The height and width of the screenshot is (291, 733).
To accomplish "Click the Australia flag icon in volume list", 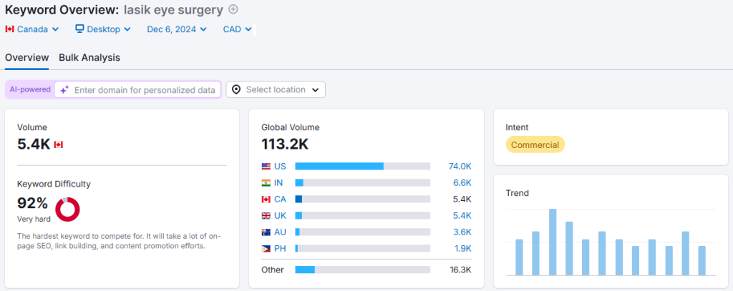I will pyautogui.click(x=266, y=232).
